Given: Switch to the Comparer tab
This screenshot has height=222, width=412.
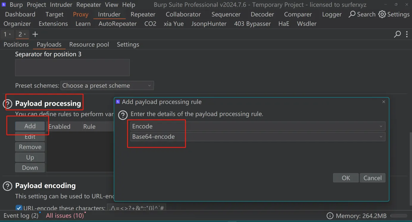Looking at the screenshot, I should [298, 14].
